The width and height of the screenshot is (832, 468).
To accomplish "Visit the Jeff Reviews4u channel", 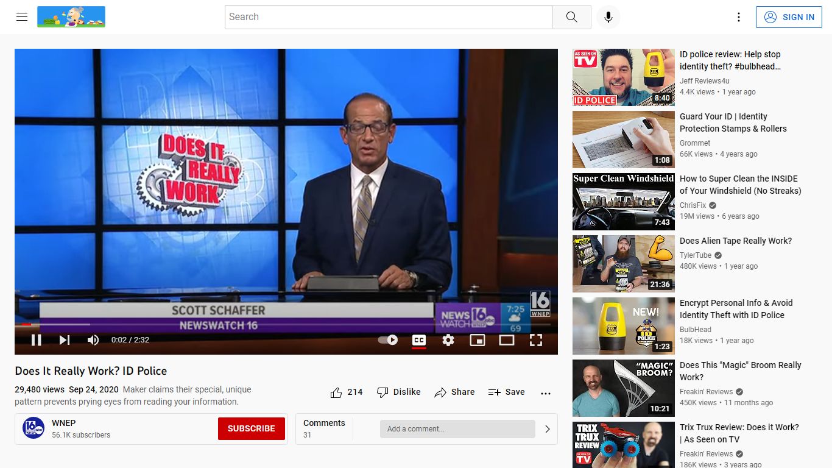I will click(x=705, y=81).
